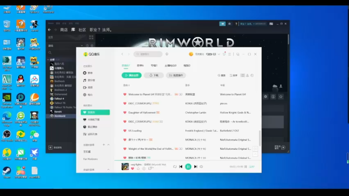Select the highlighted I Like sidebar item
This screenshot has height=196, width=349.
(x=95, y=112)
